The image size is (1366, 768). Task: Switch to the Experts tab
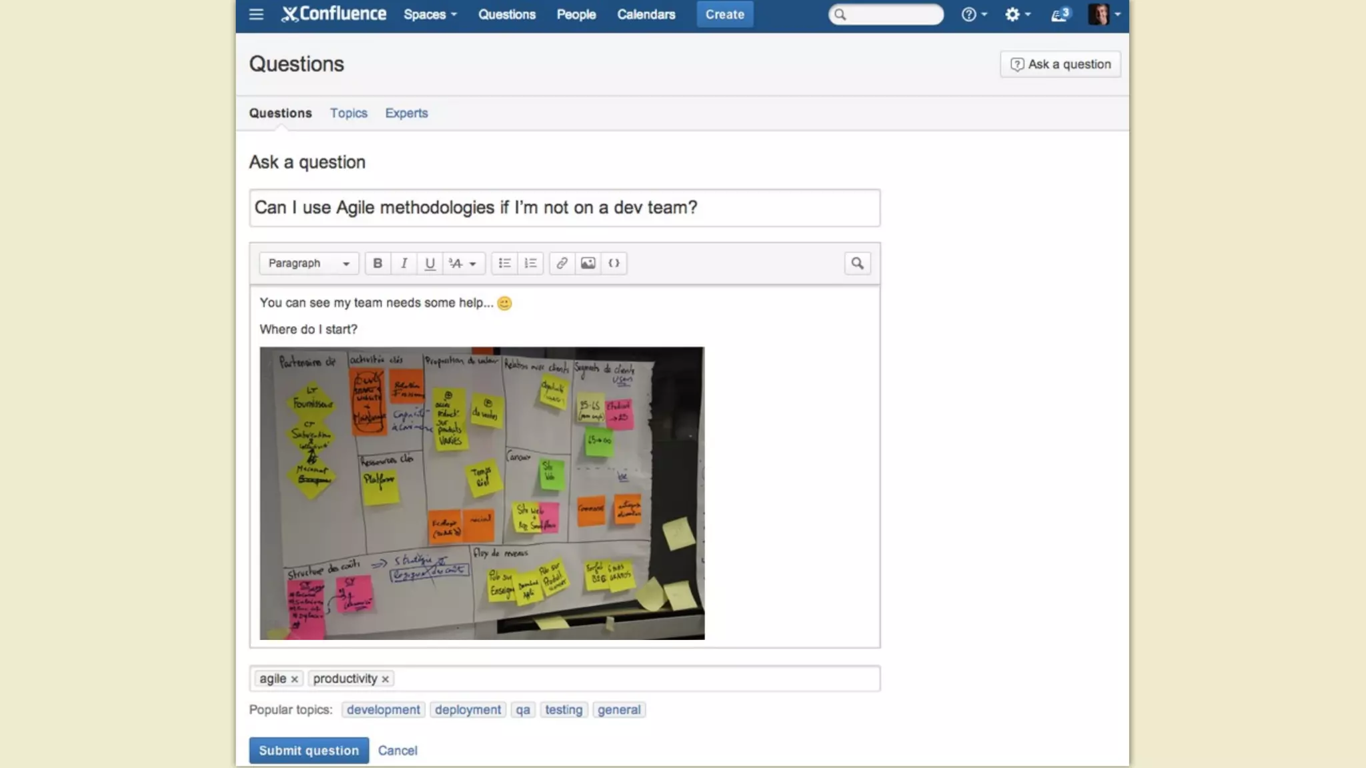[406, 113]
